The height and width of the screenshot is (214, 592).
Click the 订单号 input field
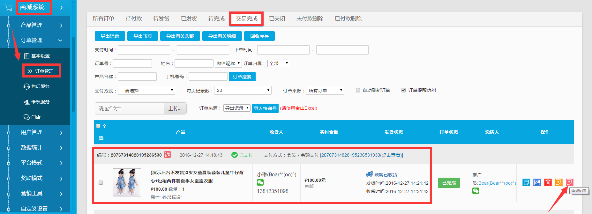[132, 63]
